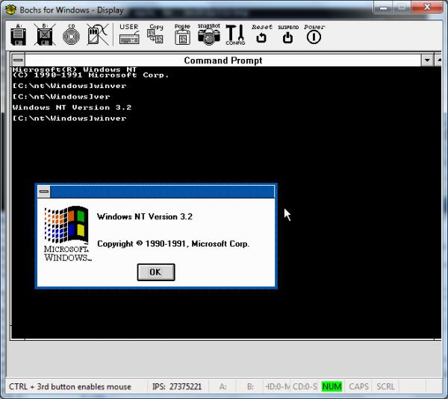The image size is (448, 399).
Task: Click the blue title bar of version dialog
Action: [162, 191]
